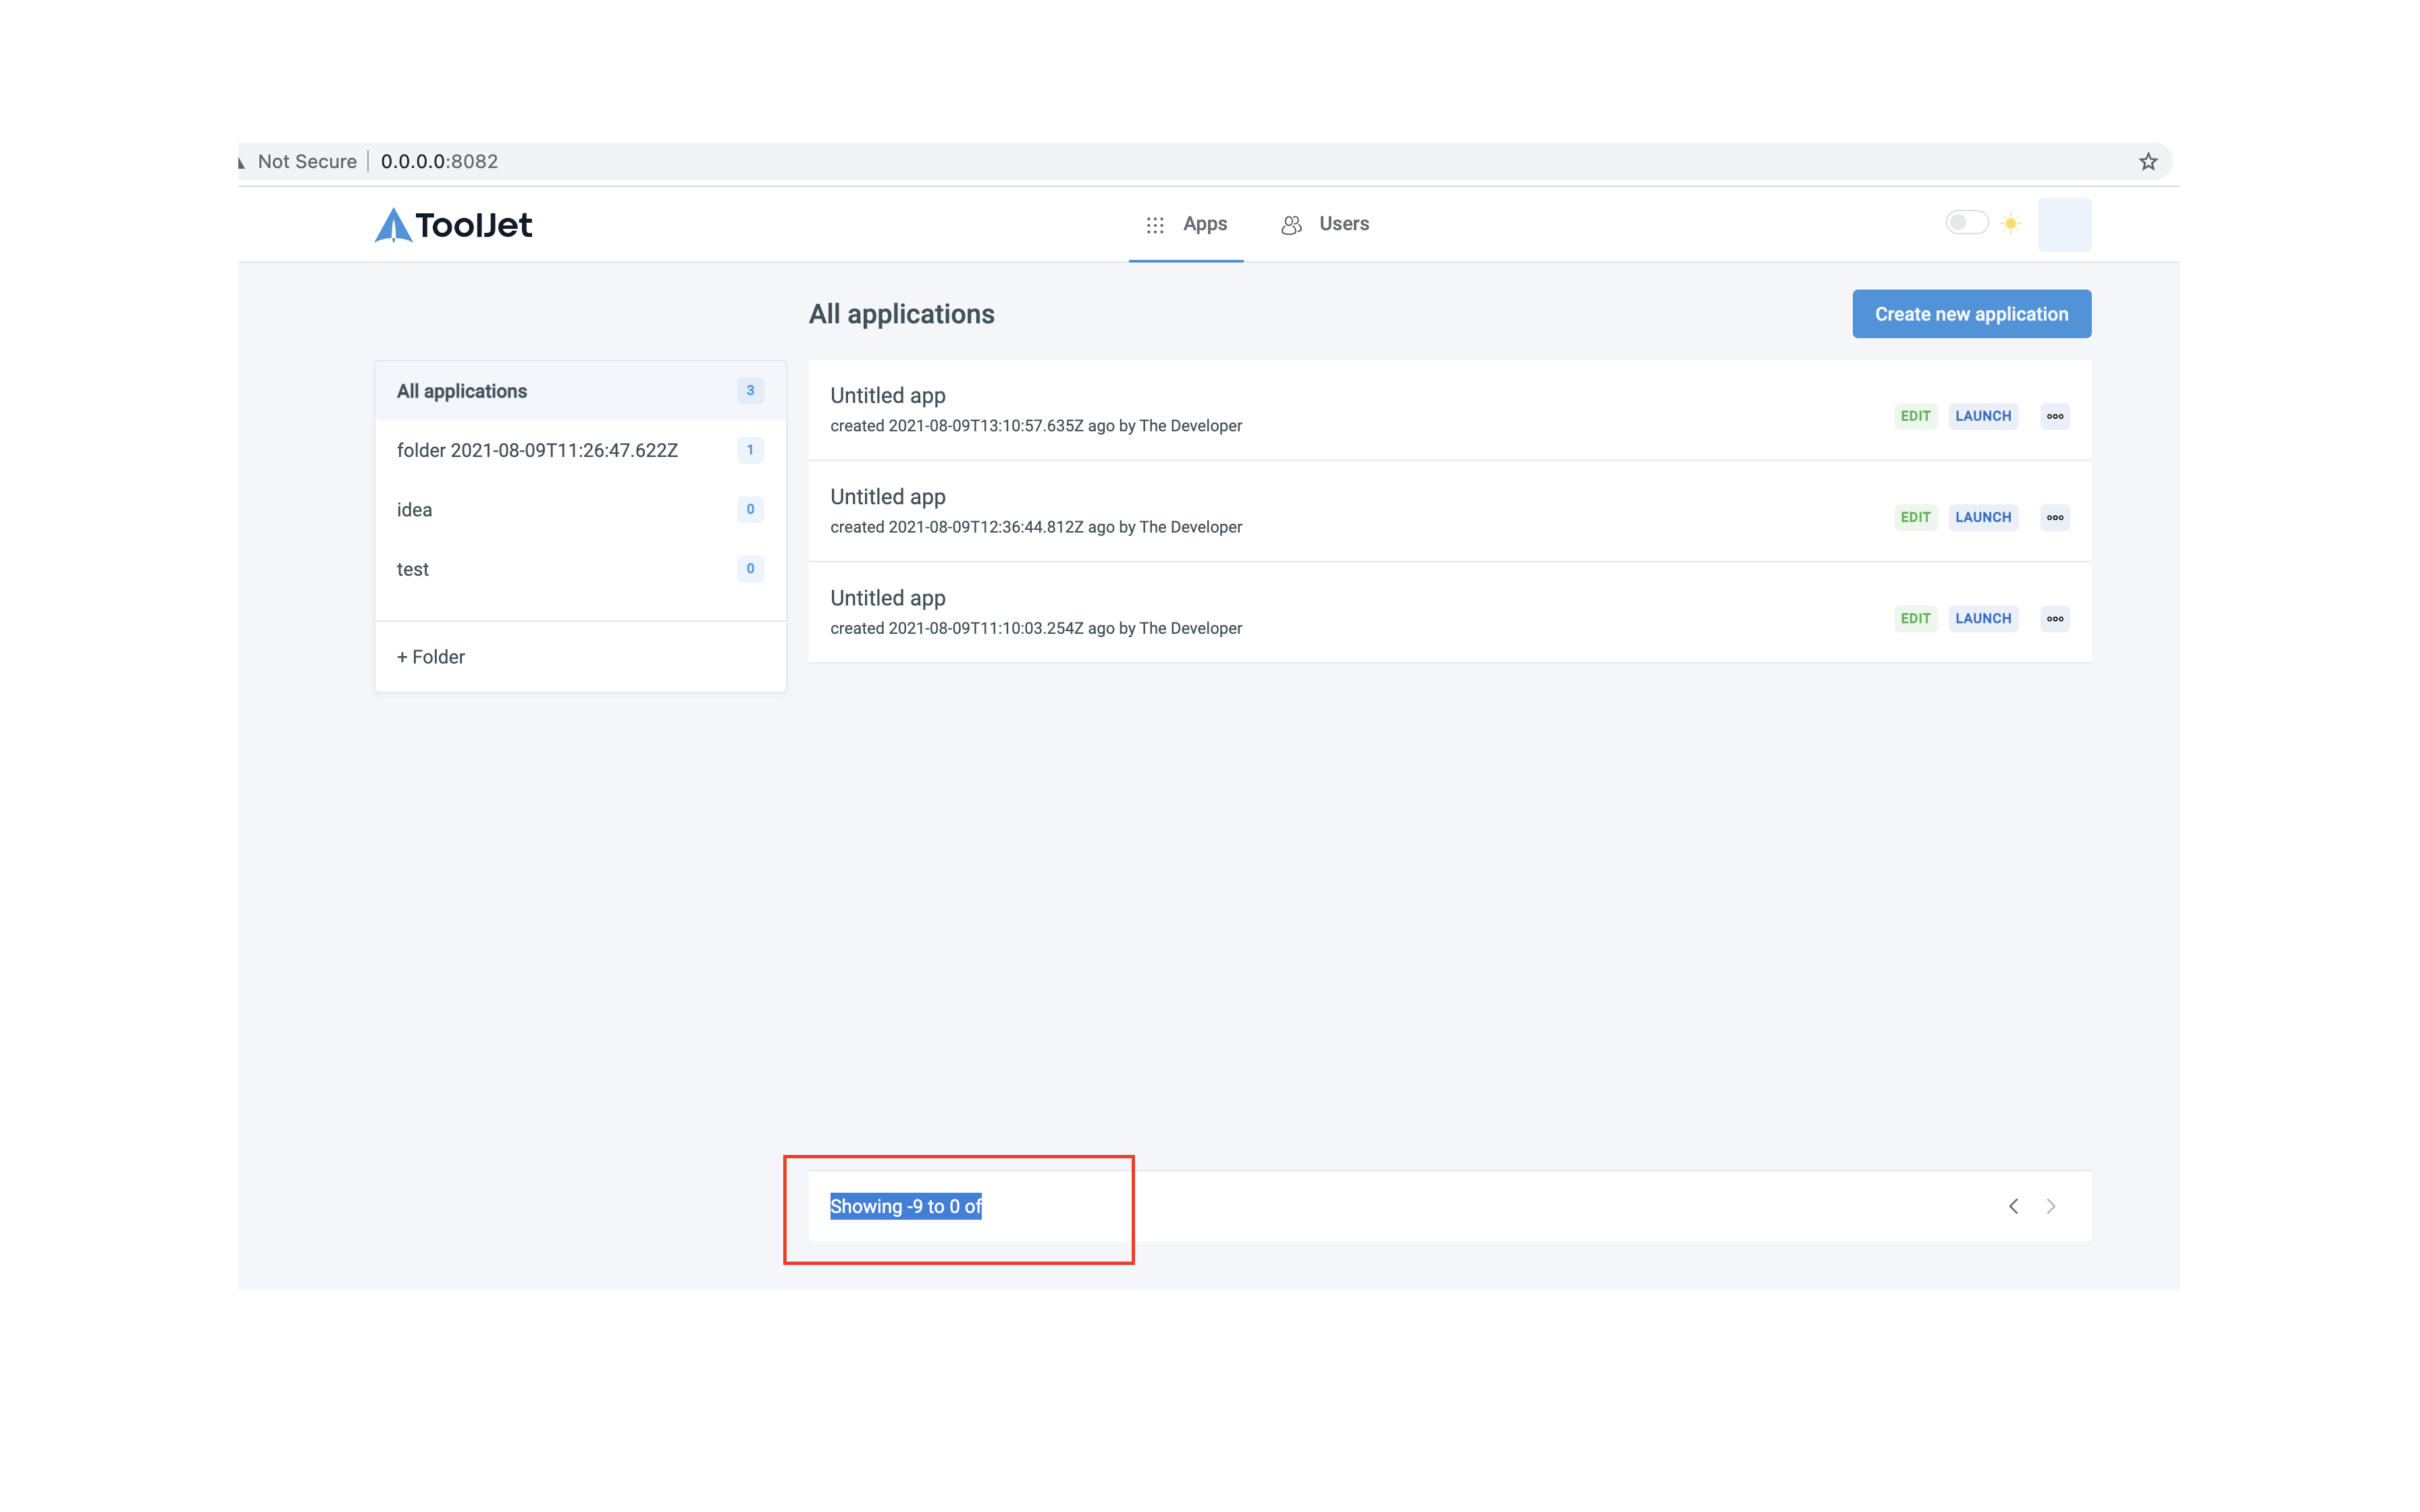This screenshot has width=2420, height=1512.
Task: Select the profile avatar square in the header
Action: pyautogui.click(x=2065, y=224)
